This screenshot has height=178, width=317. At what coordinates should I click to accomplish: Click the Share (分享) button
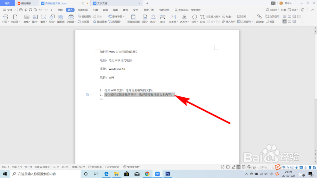283,10
